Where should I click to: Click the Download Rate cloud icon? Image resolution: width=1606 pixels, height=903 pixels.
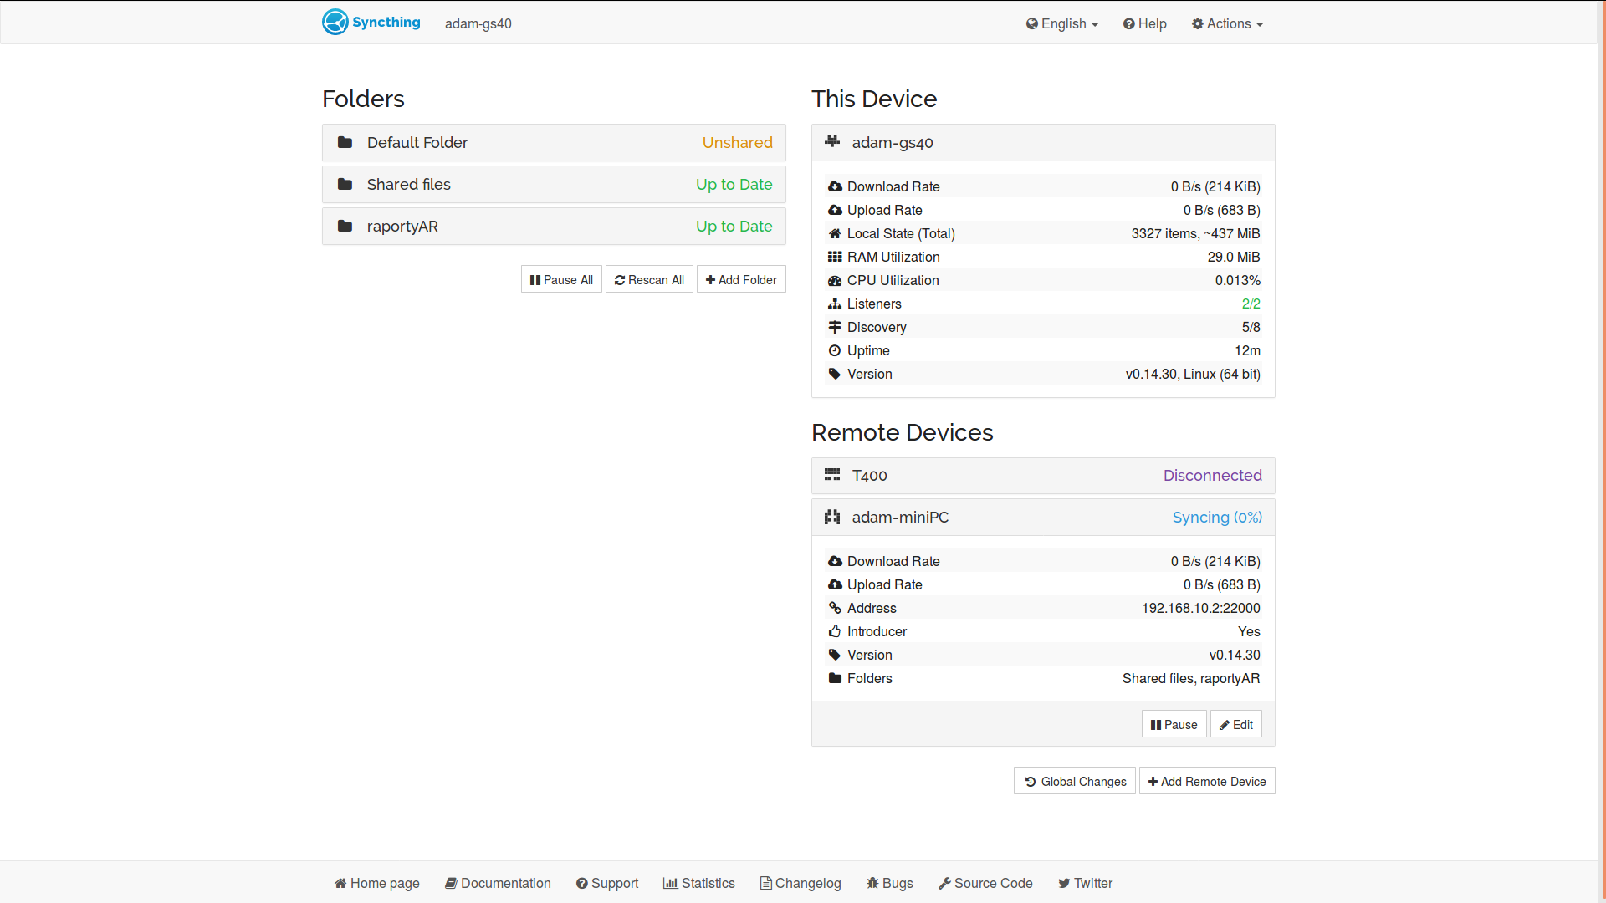click(835, 186)
